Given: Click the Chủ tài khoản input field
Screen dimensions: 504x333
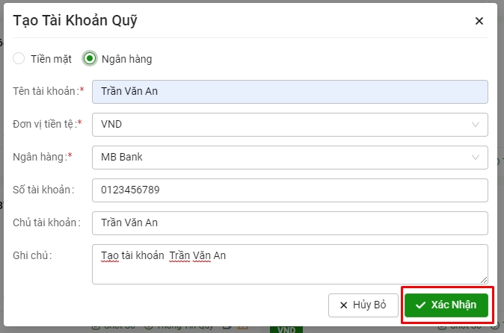Looking at the screenshot, I should (x=289, y=222).
